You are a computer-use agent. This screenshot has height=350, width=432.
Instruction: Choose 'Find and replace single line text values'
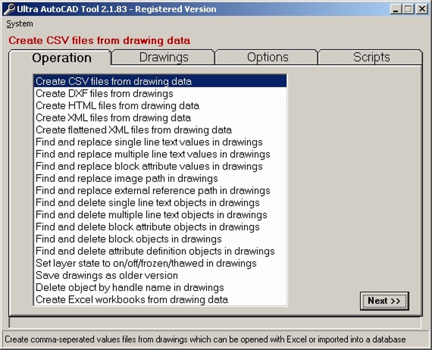160,142
